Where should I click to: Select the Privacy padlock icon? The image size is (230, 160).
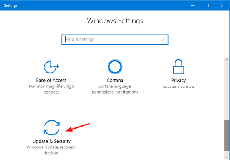click(x=179, y=67)
